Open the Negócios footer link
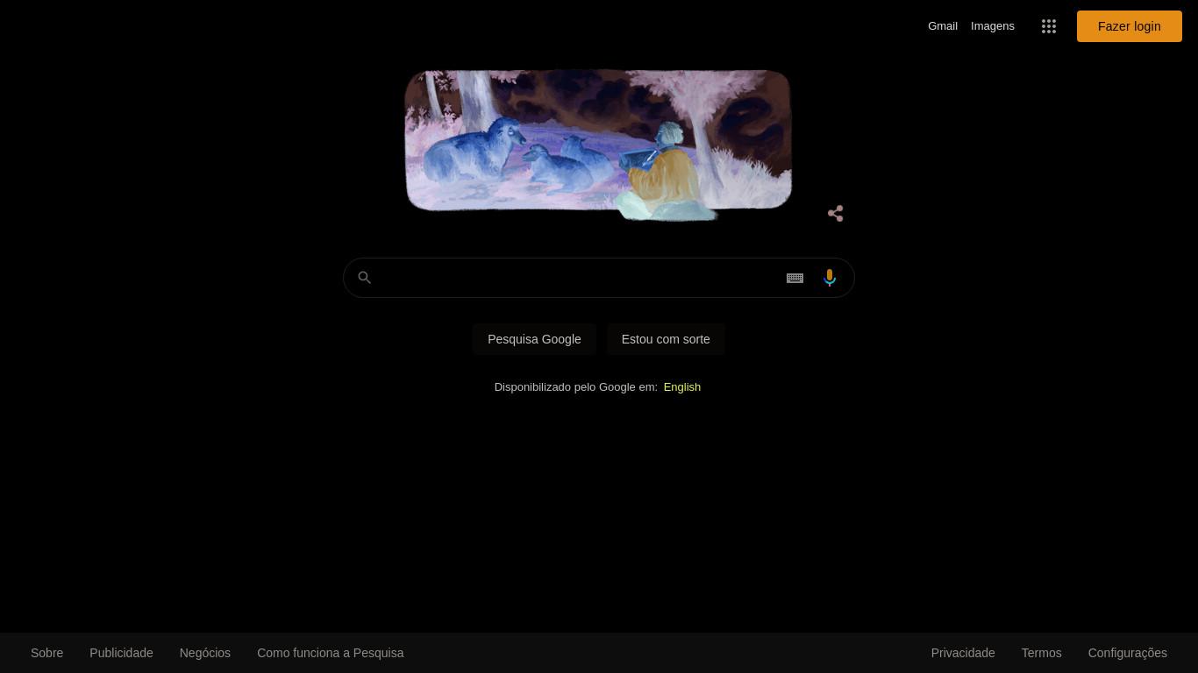 click(x=205, y=653)
